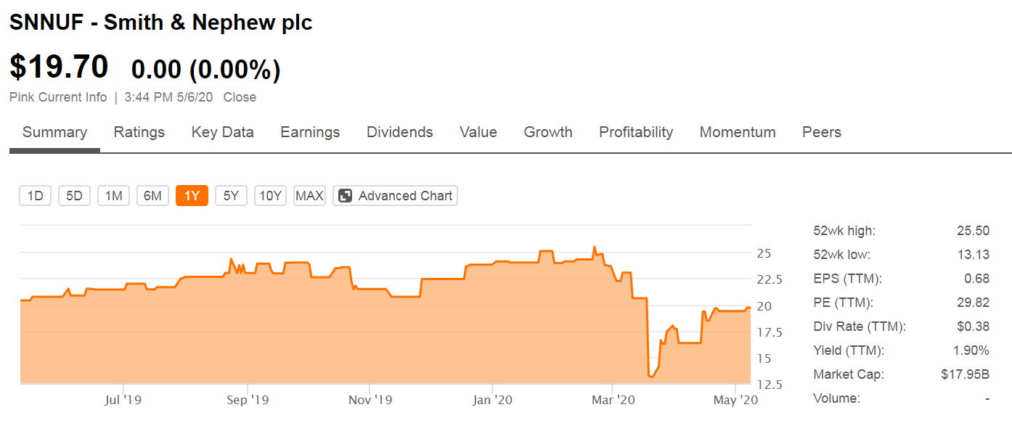View the Profitability tab
Viewport: 1012px width, 439px height.
tap(636, 132)
